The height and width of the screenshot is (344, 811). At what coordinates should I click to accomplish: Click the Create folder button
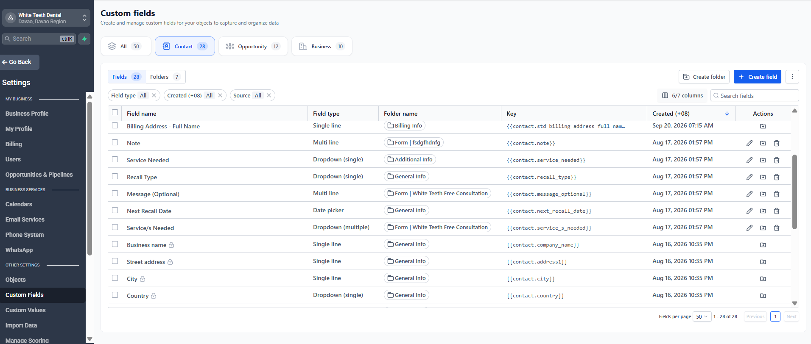point(704,77)
